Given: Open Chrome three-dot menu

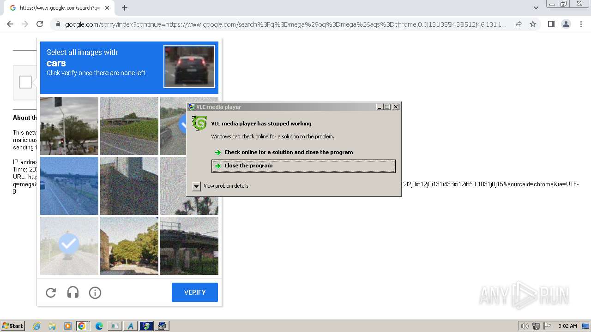Looking at the screenshot, I should point(581,24).
